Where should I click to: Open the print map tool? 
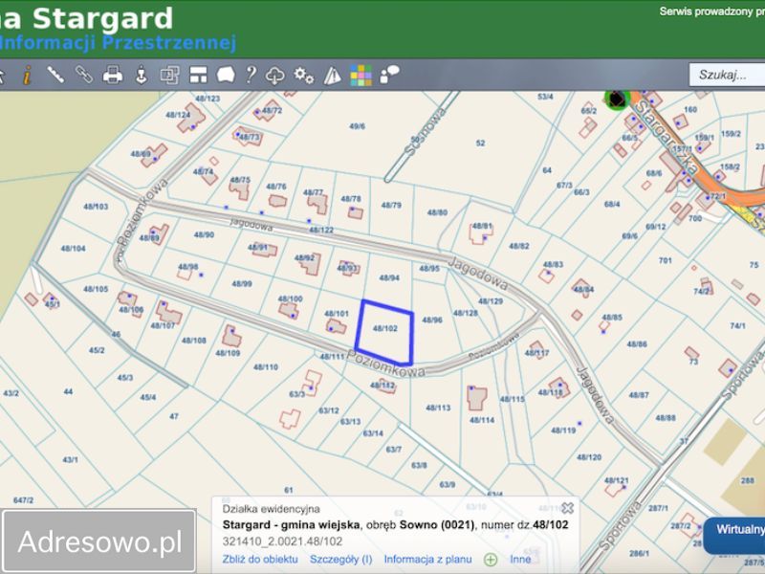[113, 74]
